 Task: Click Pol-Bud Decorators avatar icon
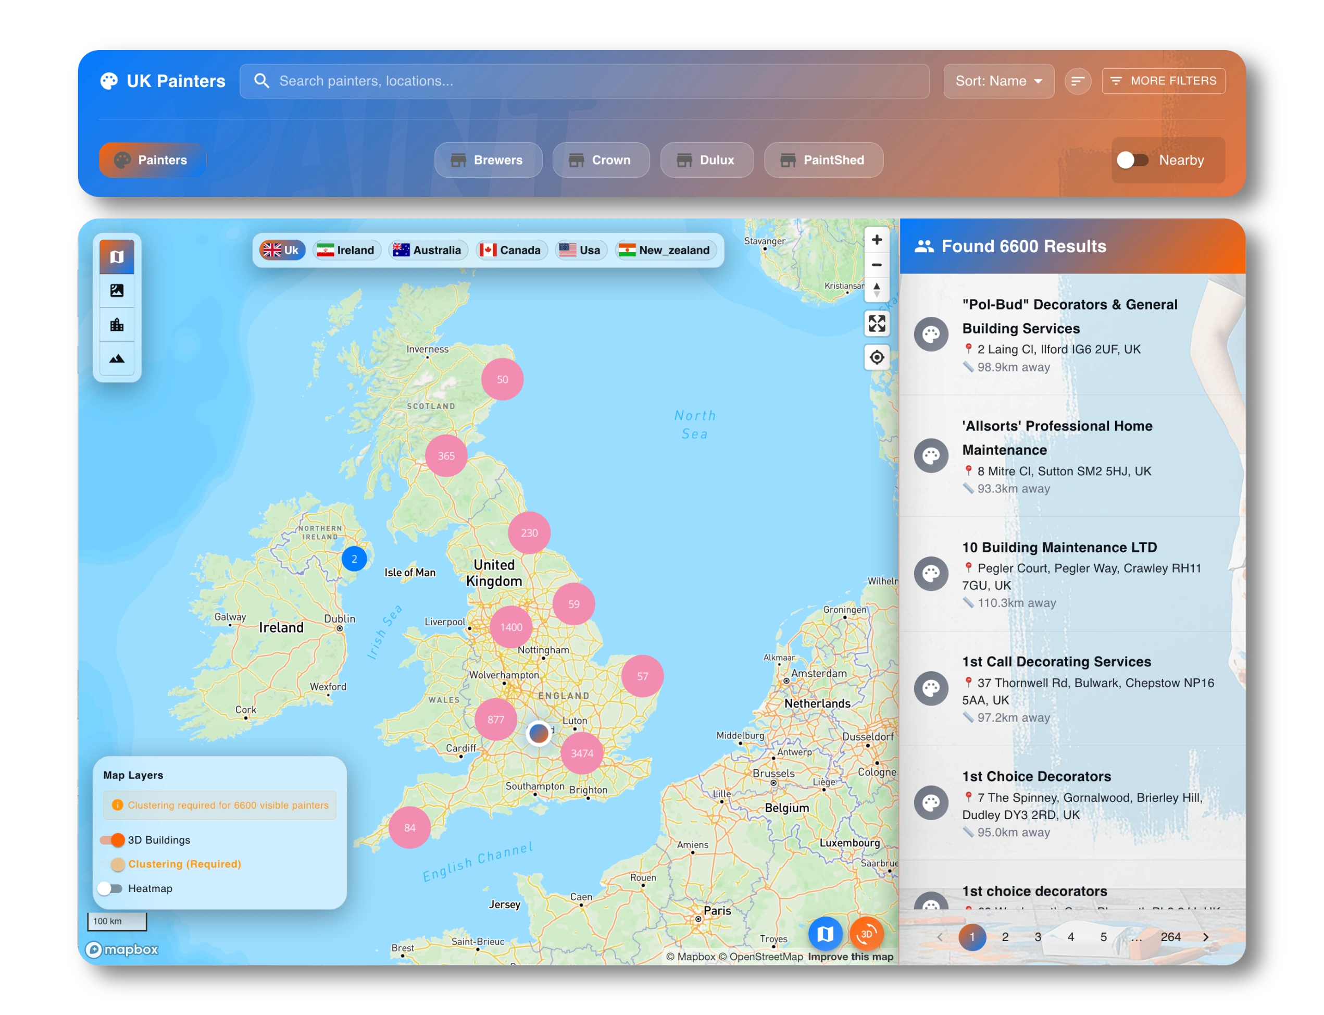tap(931, 334)
